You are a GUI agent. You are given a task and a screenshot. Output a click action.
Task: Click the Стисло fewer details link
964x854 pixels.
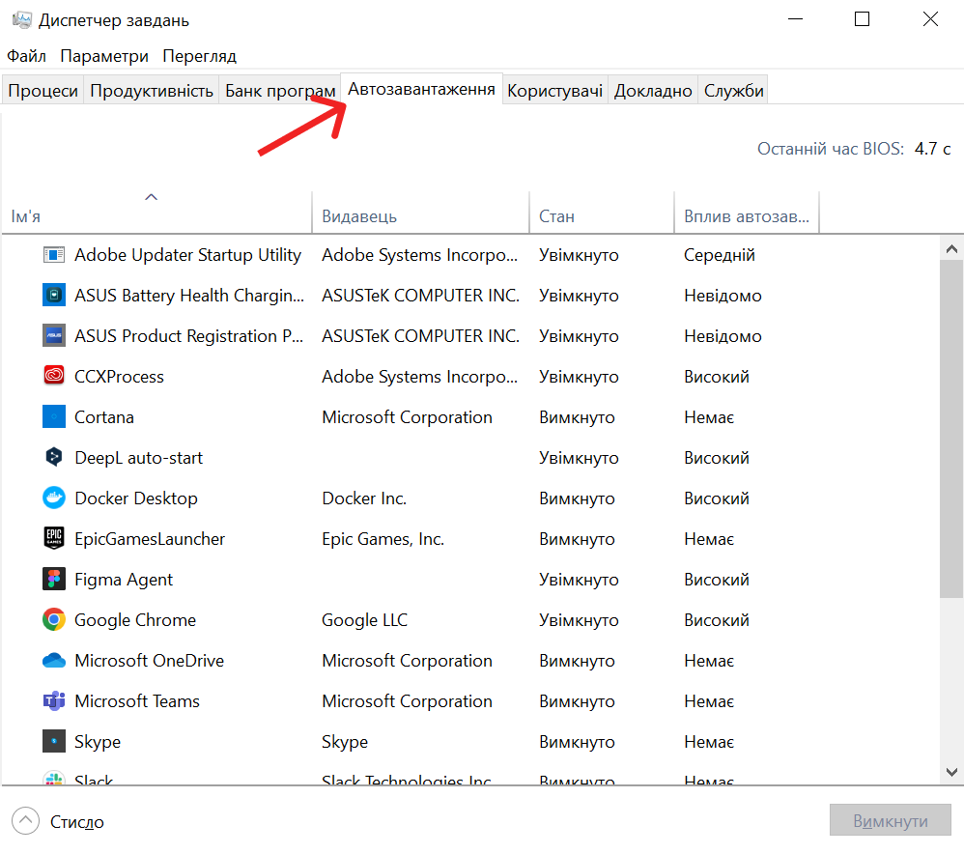77,822
